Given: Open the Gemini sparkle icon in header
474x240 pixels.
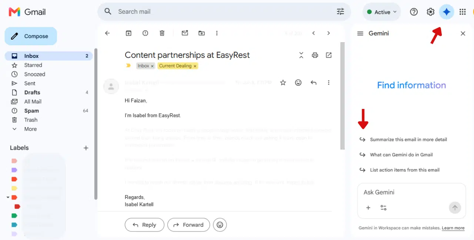Looking at the screenshot, I should [447, 12].
